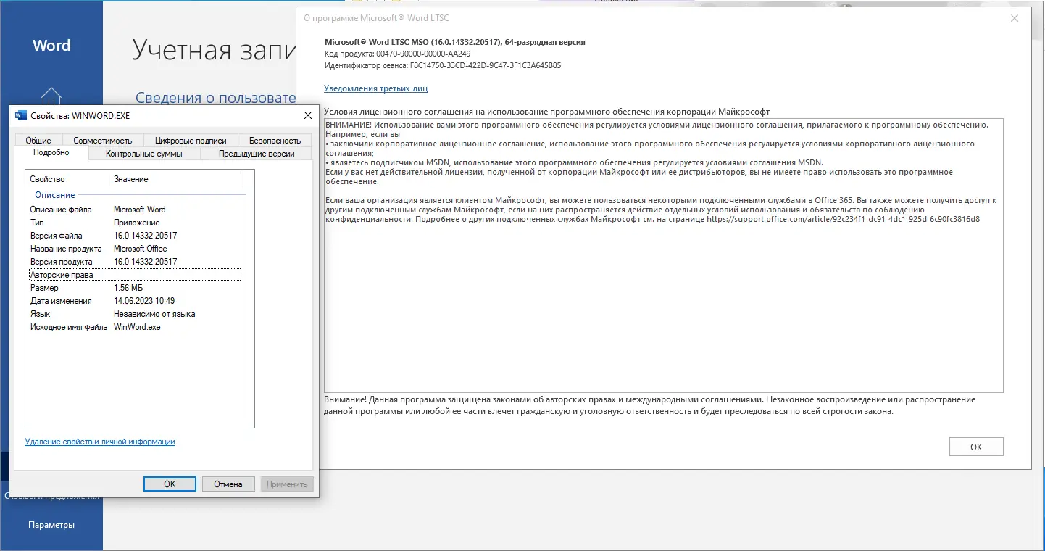The width and height of the screenshot is (1045, 551).
Task: Select the Описание файла property row label
Action: (61, 210)
